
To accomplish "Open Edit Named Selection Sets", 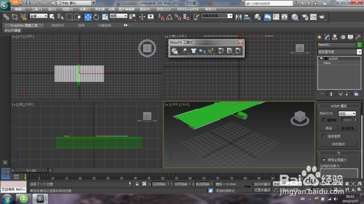I will [x=196, y=17].
